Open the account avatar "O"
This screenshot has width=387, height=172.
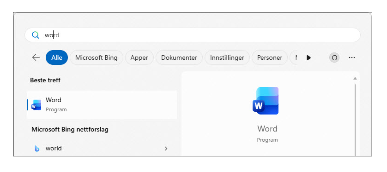pyautogui.click(x=334, y=58)
